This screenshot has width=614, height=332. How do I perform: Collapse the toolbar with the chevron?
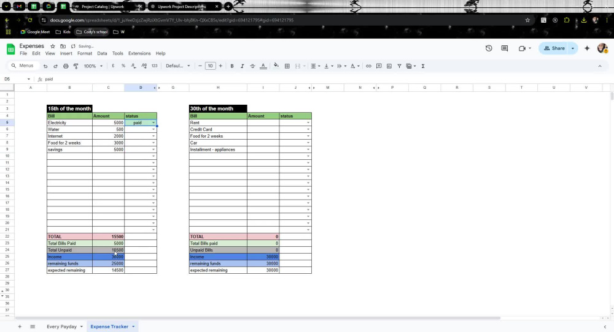point(599,66)
